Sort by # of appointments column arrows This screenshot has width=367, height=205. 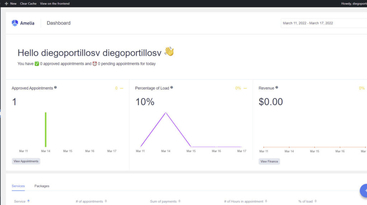106,201
